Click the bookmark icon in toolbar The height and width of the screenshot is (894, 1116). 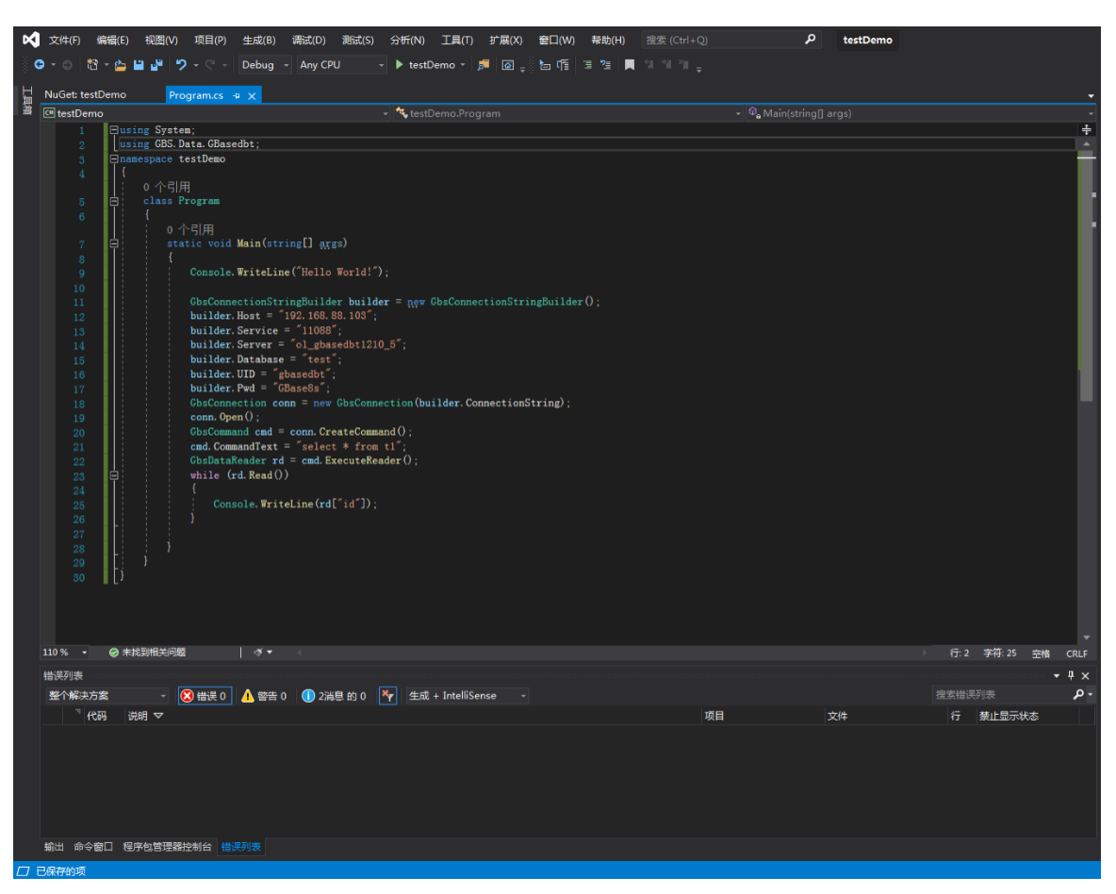pos(630,65)
